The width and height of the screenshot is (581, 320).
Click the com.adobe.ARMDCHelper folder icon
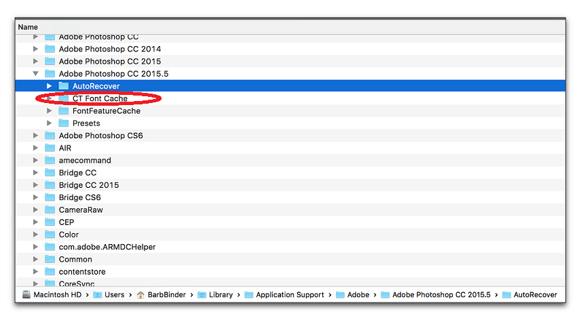50,247
